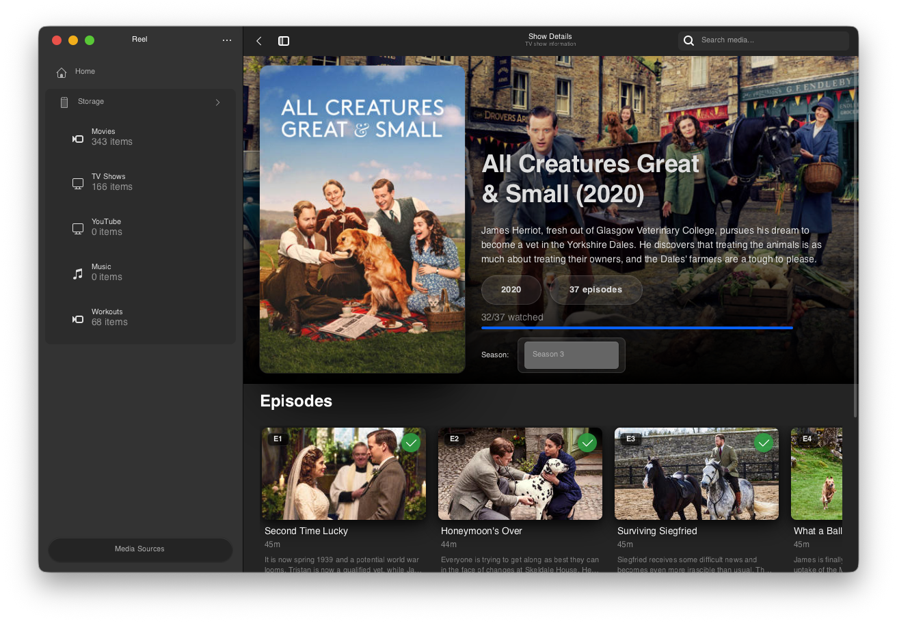Click the Home house icon
The image size is (897, 623).
point(62,72)
